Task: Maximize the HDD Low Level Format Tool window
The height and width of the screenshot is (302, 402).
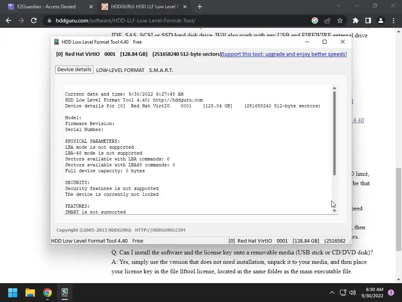Action: click(x=325, y=42)
